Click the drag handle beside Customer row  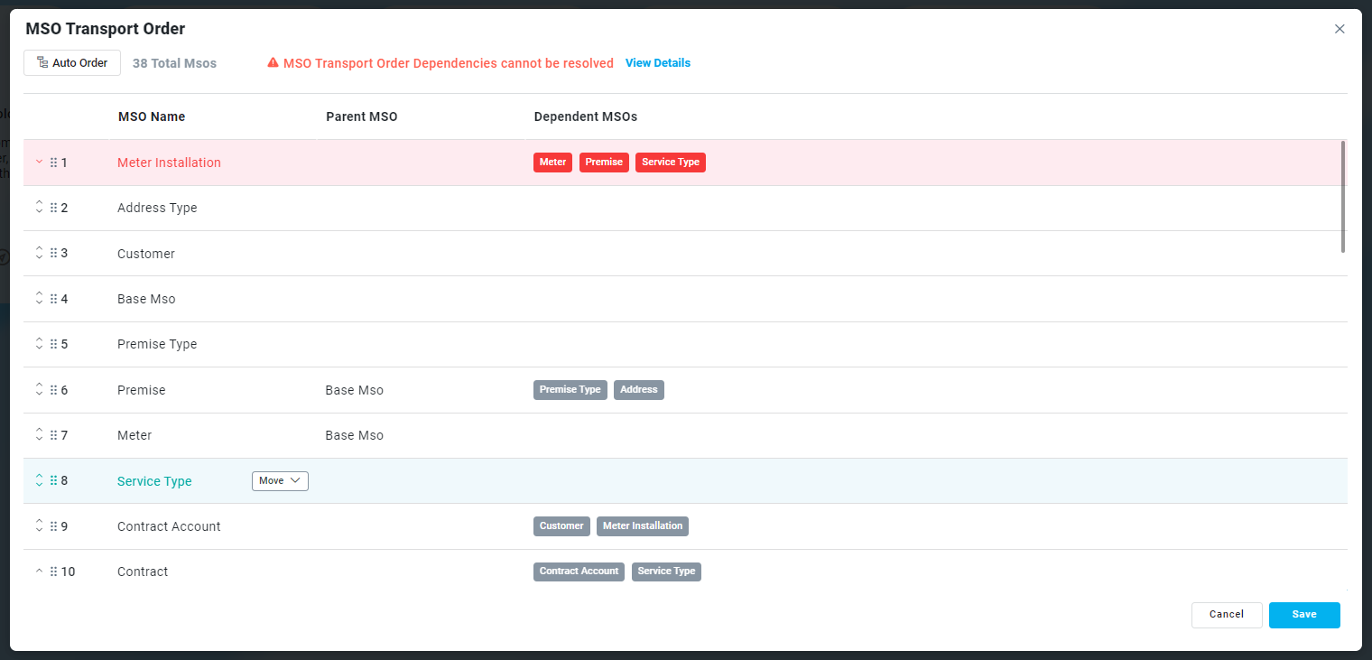pos(53,253)
